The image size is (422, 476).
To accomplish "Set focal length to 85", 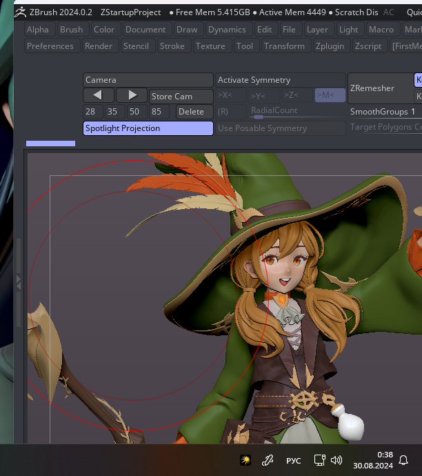I will coord(159,111).
